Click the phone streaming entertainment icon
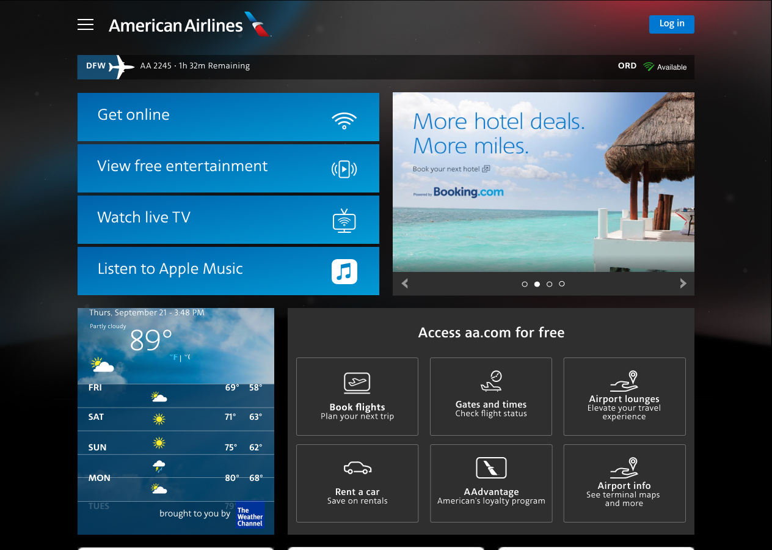 pos(344,169)
